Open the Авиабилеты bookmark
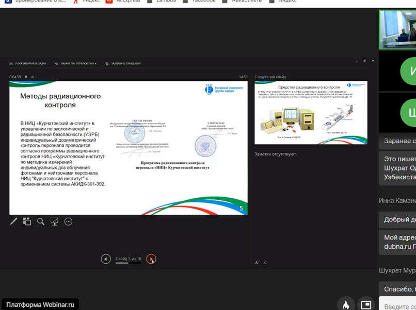Image resolution: width=416 pixels, height=310 pixels. (242, 2)
